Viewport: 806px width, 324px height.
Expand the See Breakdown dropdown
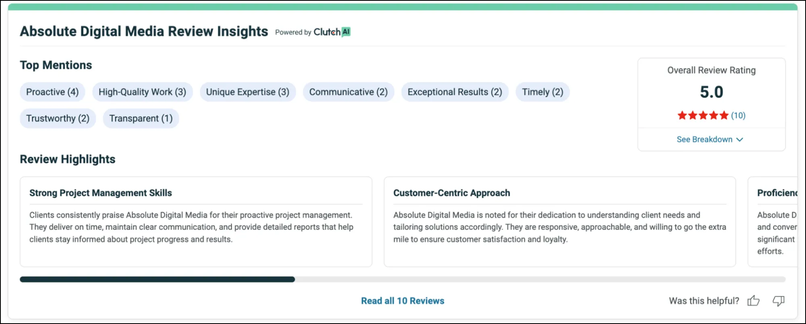(710, 139)
